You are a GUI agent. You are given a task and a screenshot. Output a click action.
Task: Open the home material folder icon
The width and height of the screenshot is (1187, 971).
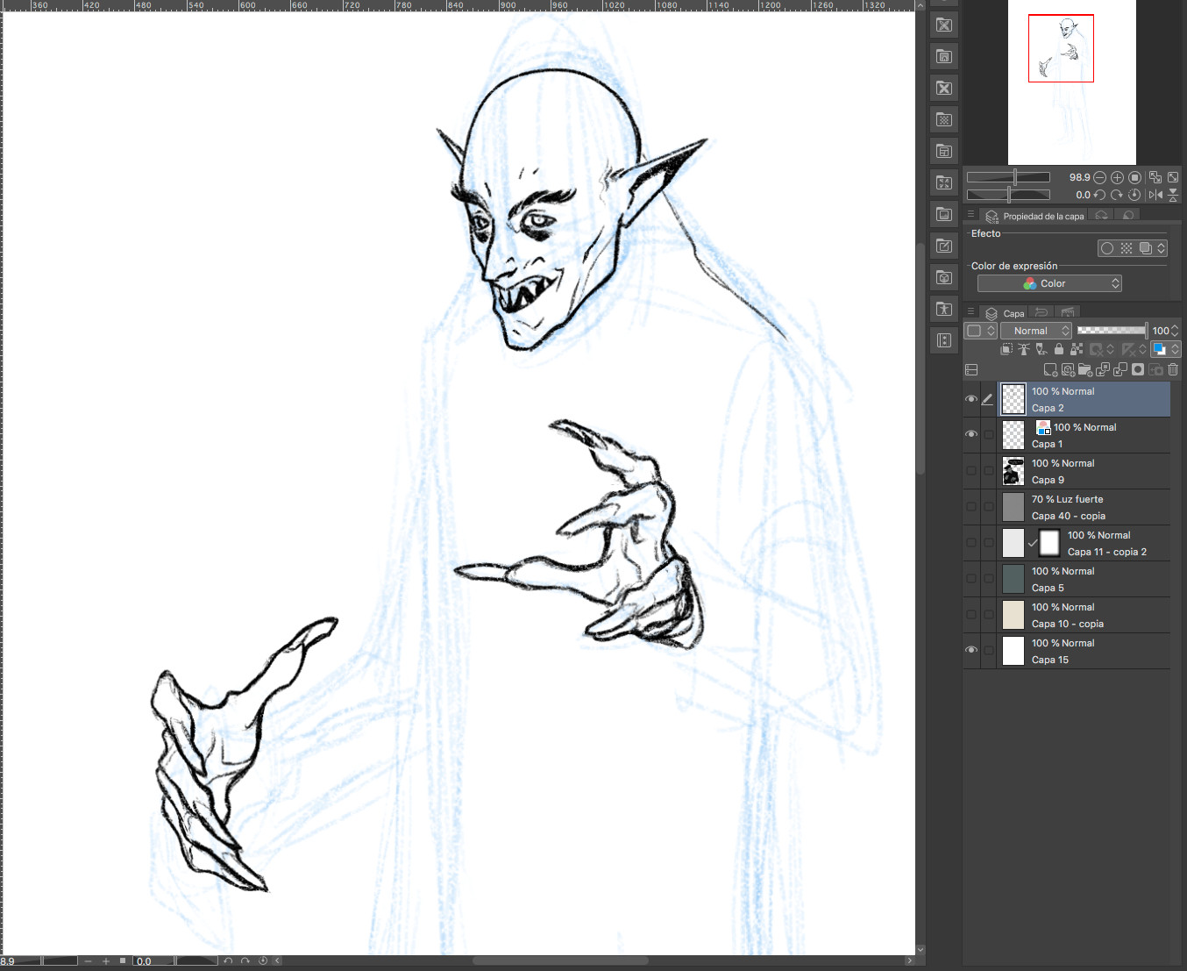pyautogui.click(x=944, y=56)
